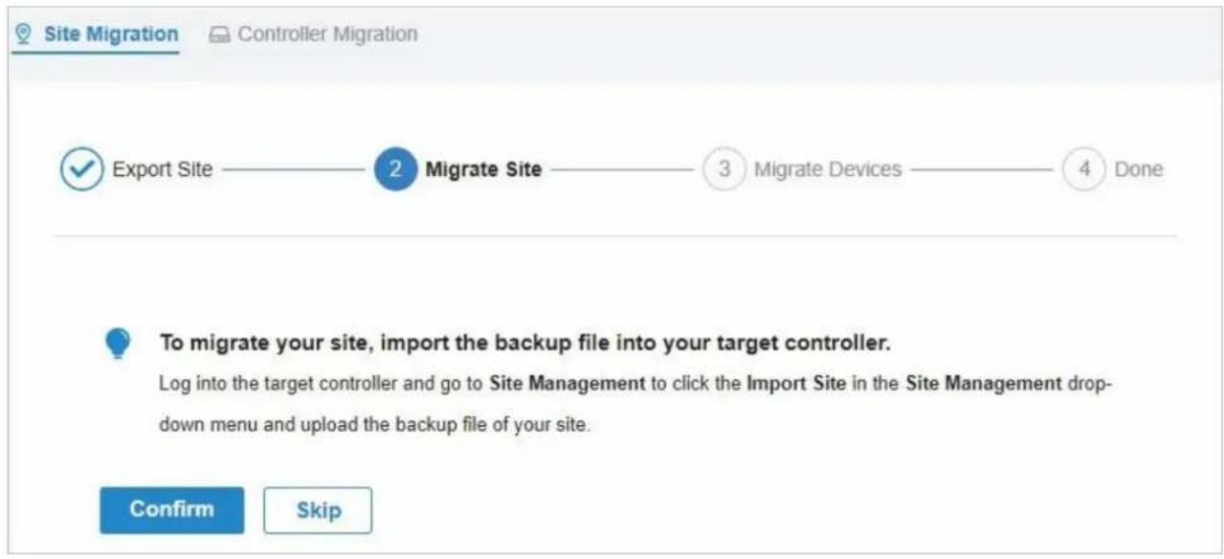This screenshot has width=1224, height=559.
Task: Click the Export Site step label
Action: tap(163, 170)
